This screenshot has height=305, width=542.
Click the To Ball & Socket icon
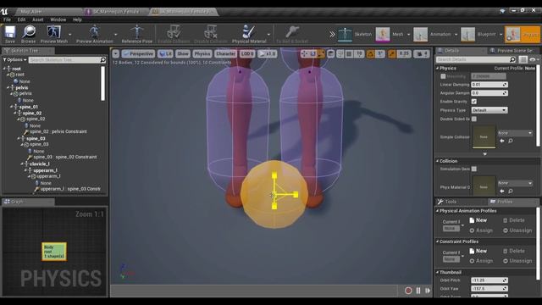click(292, 34)
